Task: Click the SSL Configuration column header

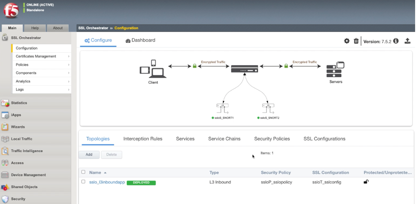Action: pos(331,173)
